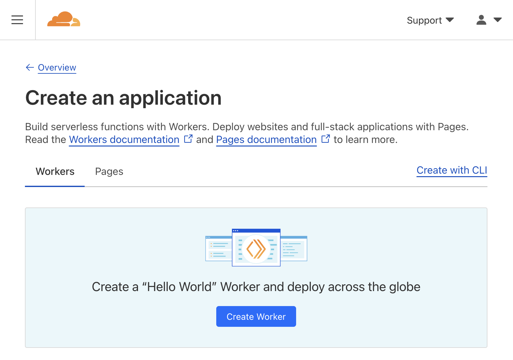Click the Create Worker button

pyautogui.click(x=256, y=317)
